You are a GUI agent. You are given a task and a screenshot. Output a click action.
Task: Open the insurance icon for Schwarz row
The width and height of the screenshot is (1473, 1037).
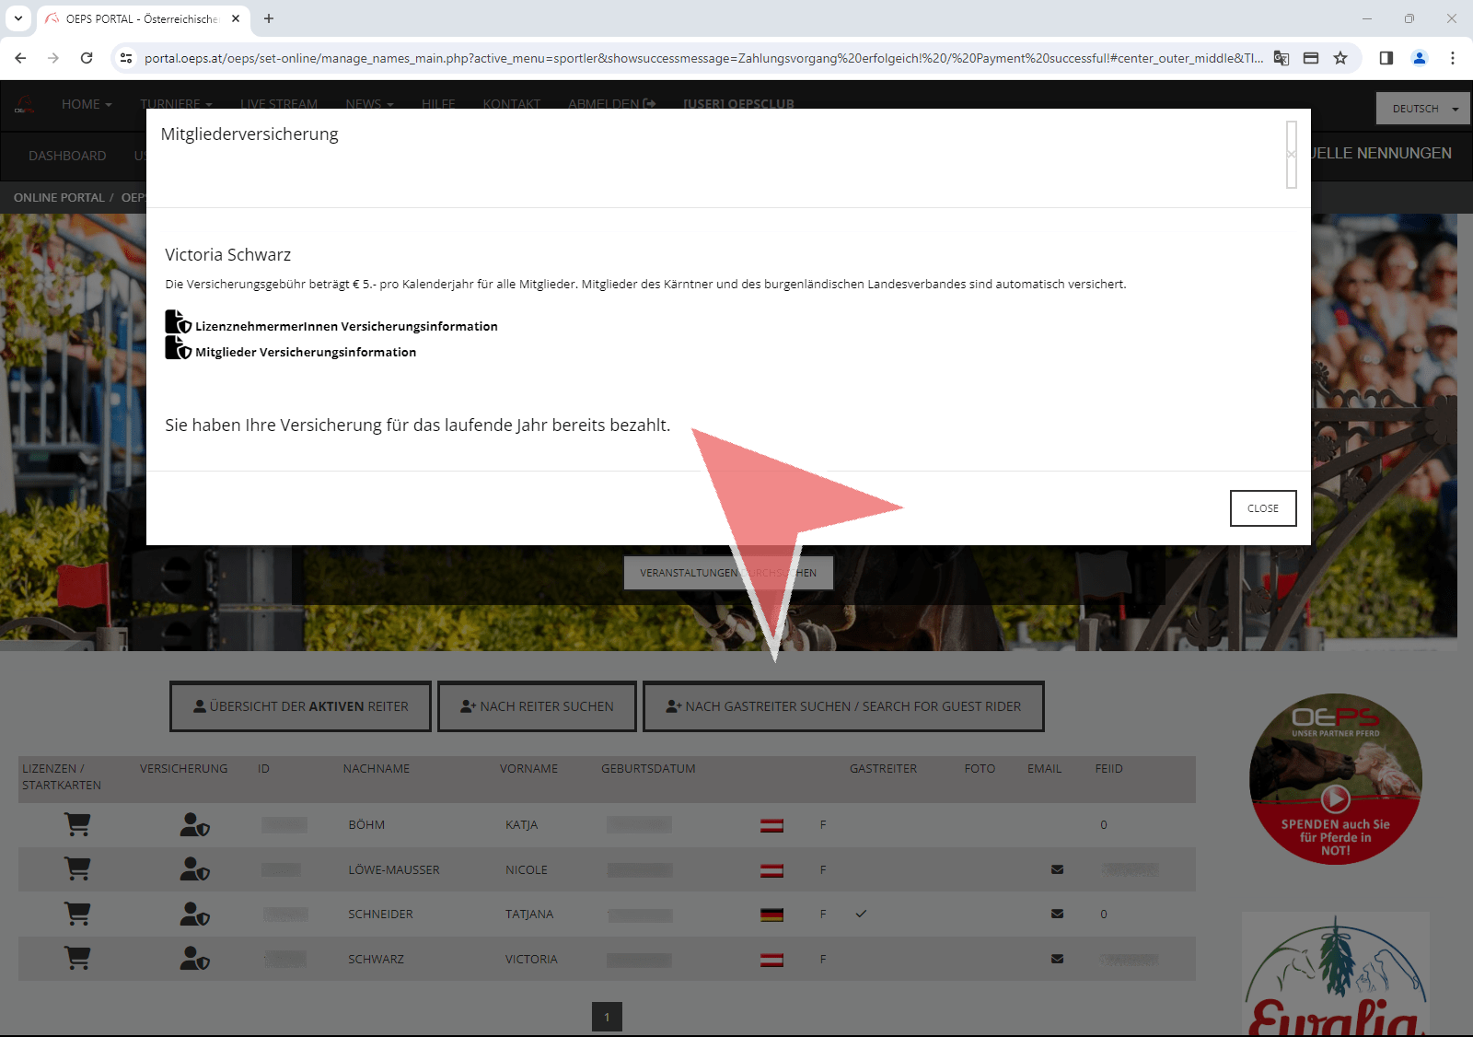pyautogui.click(x=194, y=959)
